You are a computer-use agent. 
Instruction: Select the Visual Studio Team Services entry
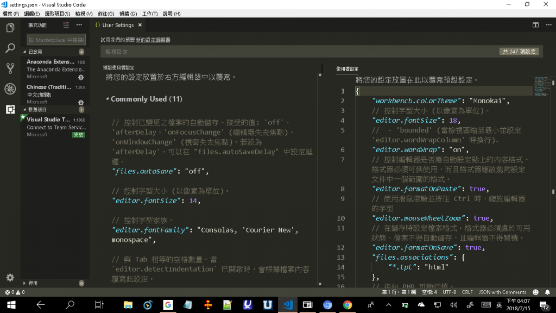tap(55, 127)
